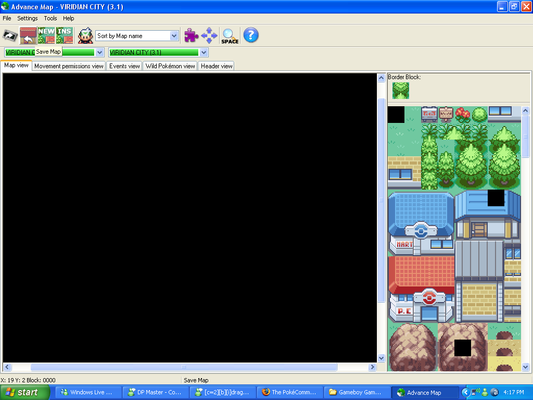Click the Advance Map taskbar item
The image size is (533, 400).
(424, 393)
